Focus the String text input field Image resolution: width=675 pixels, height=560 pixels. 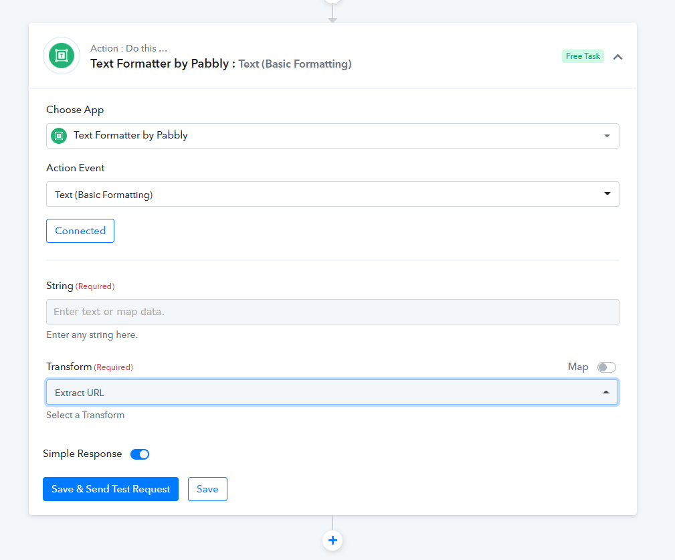332,312
